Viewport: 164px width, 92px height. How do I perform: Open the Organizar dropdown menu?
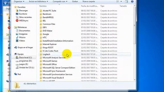[19, 2]
